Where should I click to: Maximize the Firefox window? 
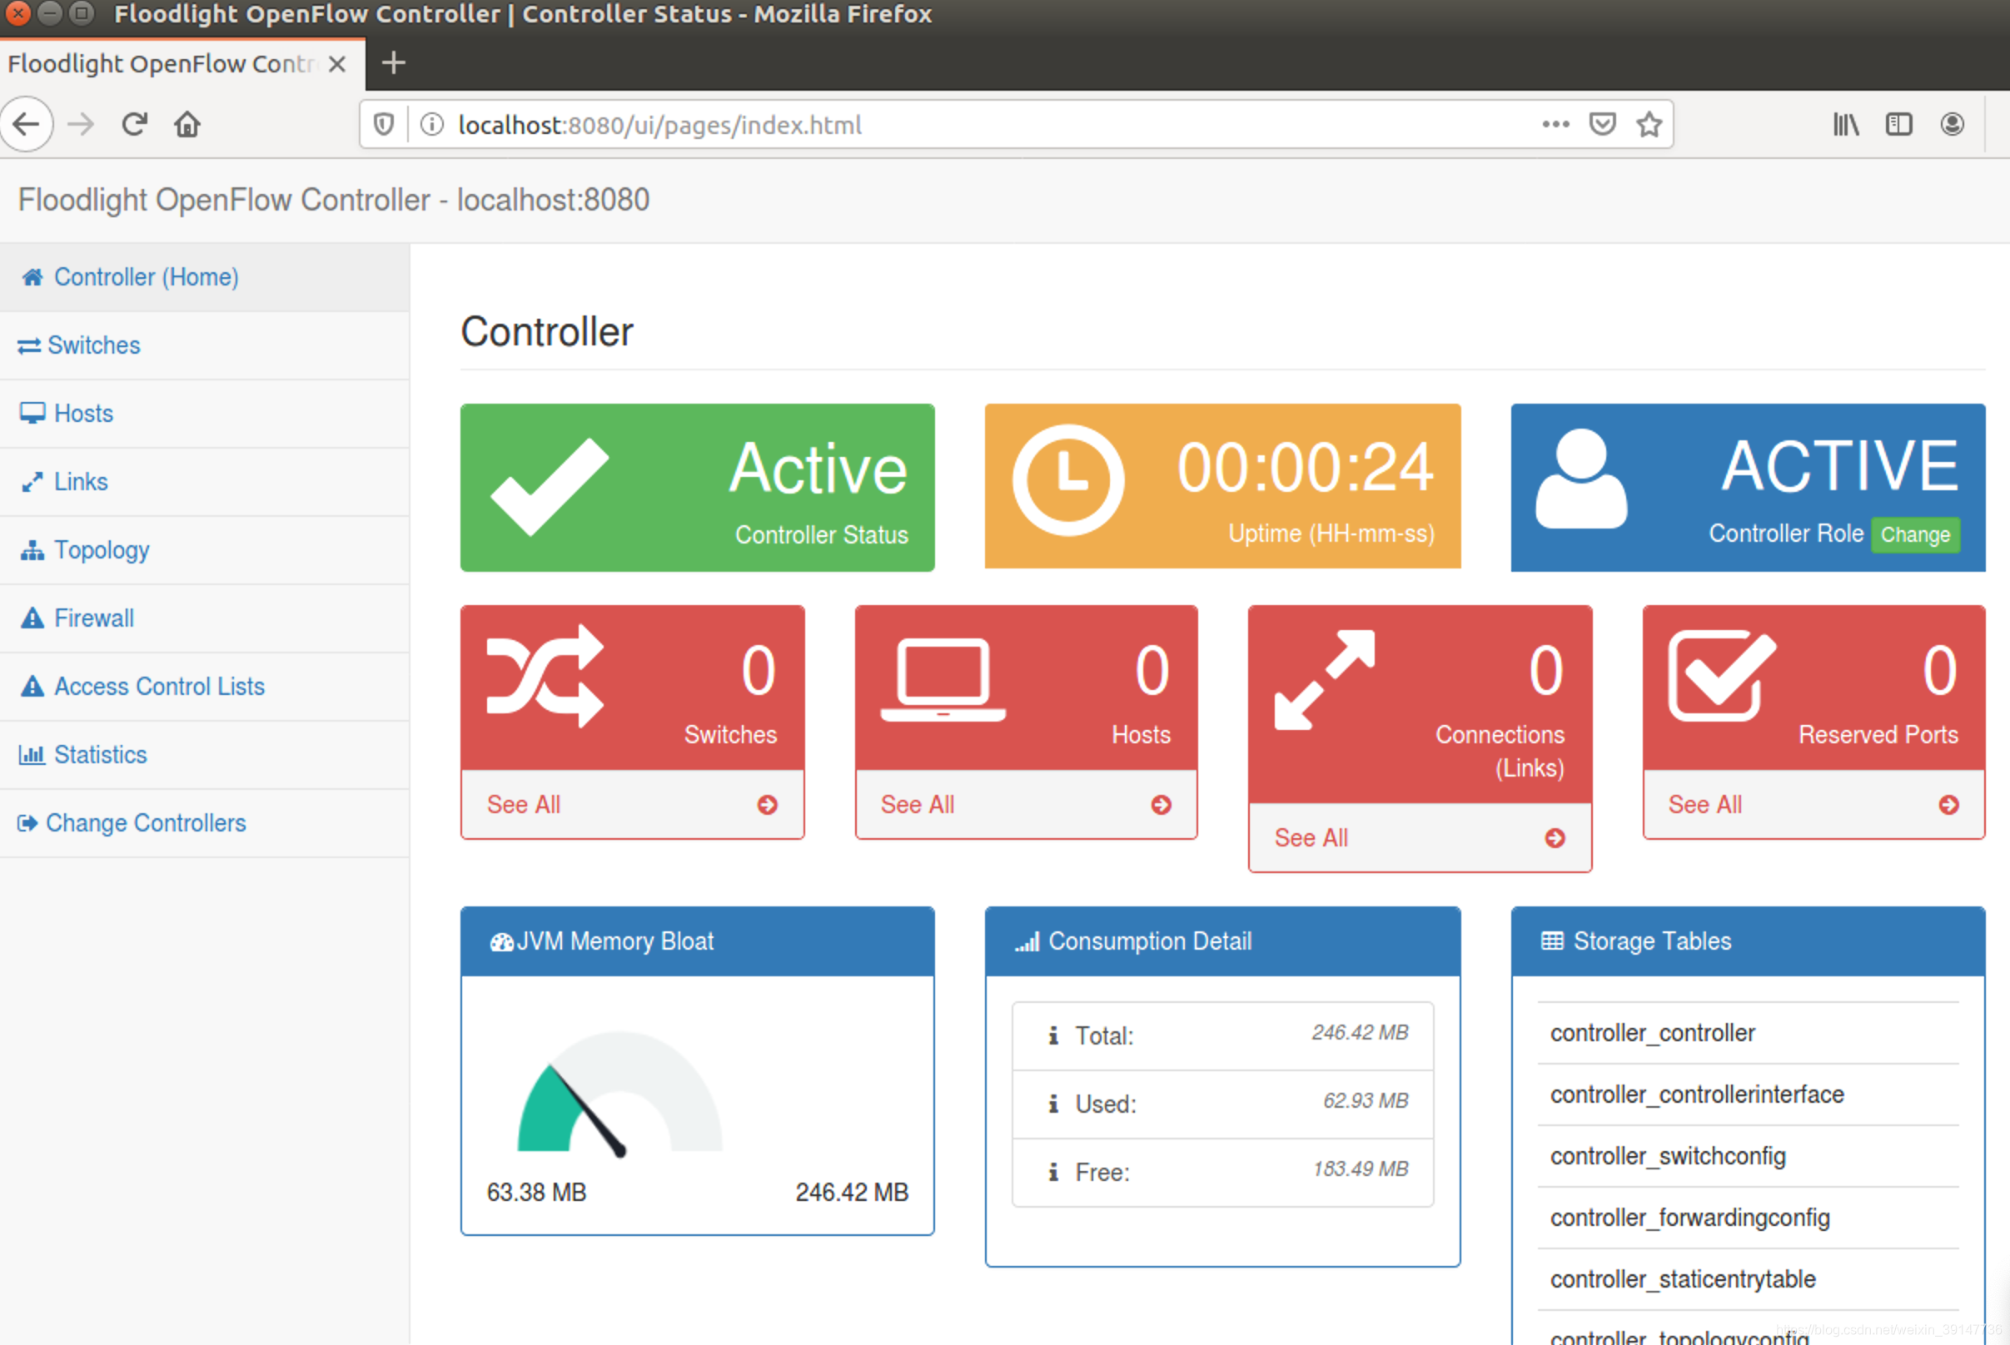pos(82,13)
